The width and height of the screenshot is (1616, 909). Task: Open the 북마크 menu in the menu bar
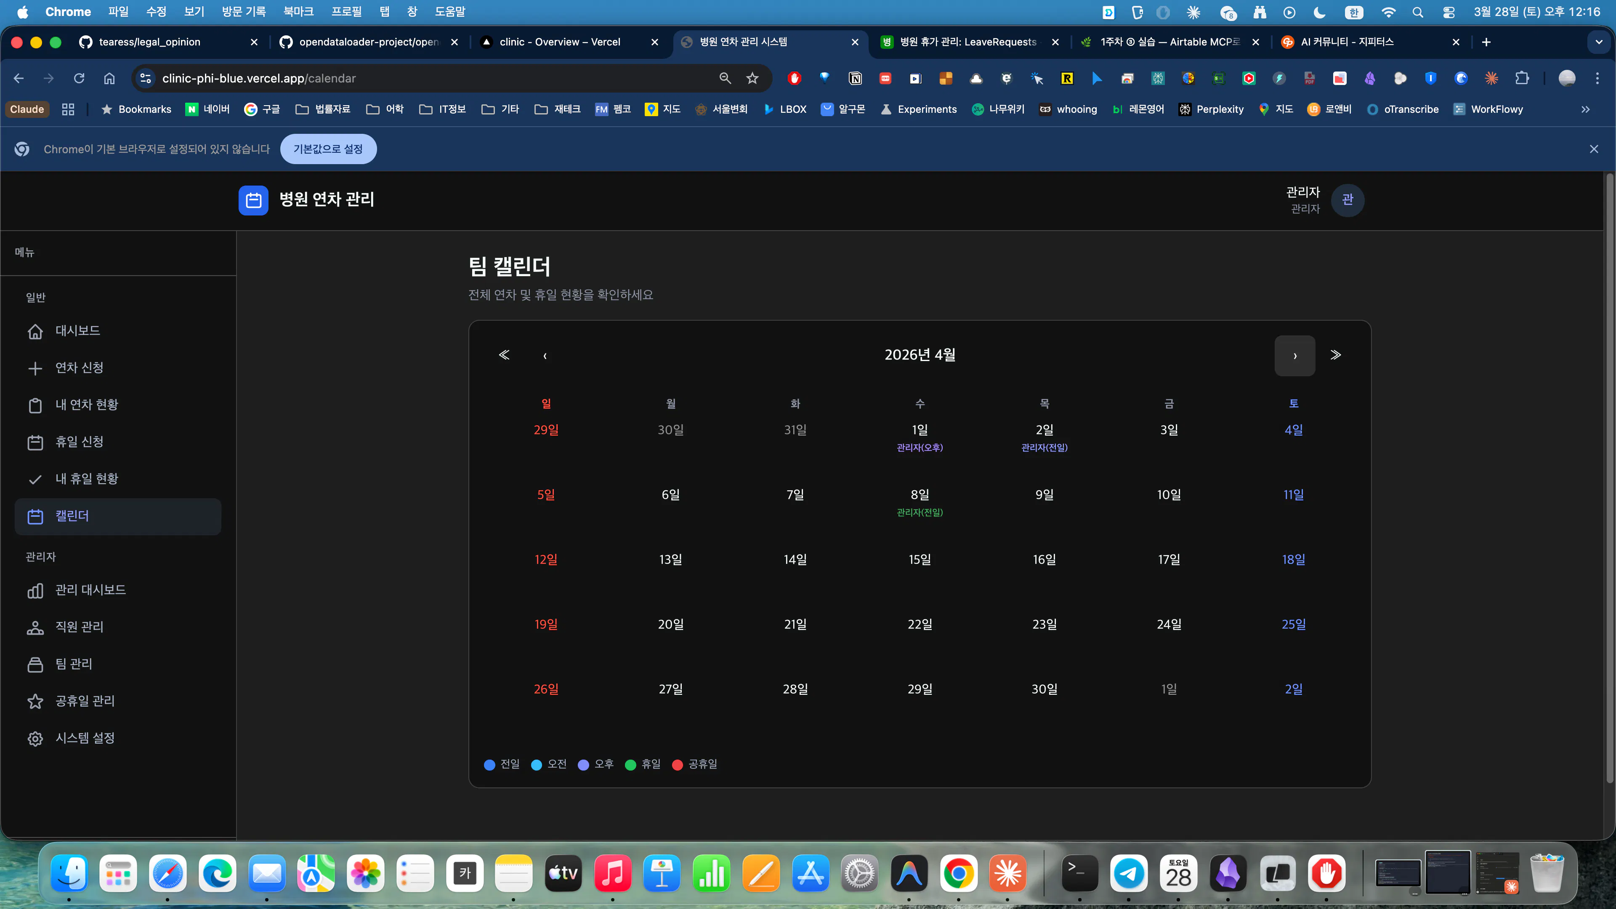click(299, 11)
